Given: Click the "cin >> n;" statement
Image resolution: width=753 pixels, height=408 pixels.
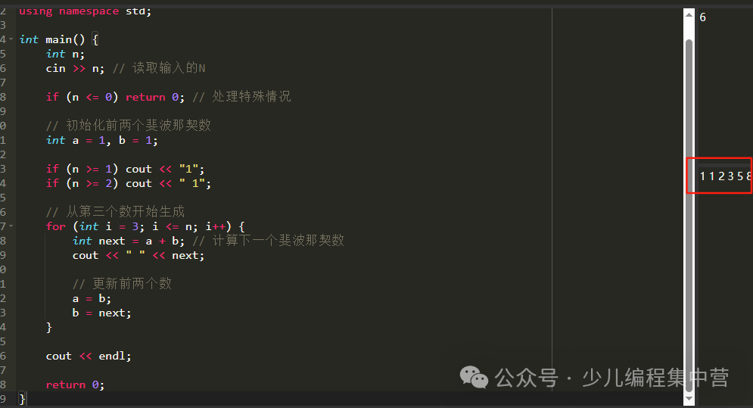Looking at the screenshot, I should [75, 68].
